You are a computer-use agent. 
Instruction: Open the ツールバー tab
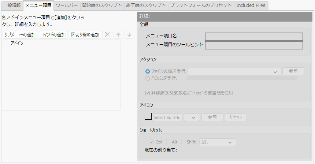67,5
